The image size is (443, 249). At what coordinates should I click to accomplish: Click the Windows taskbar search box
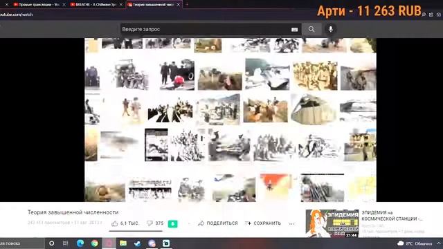(22, 243)
